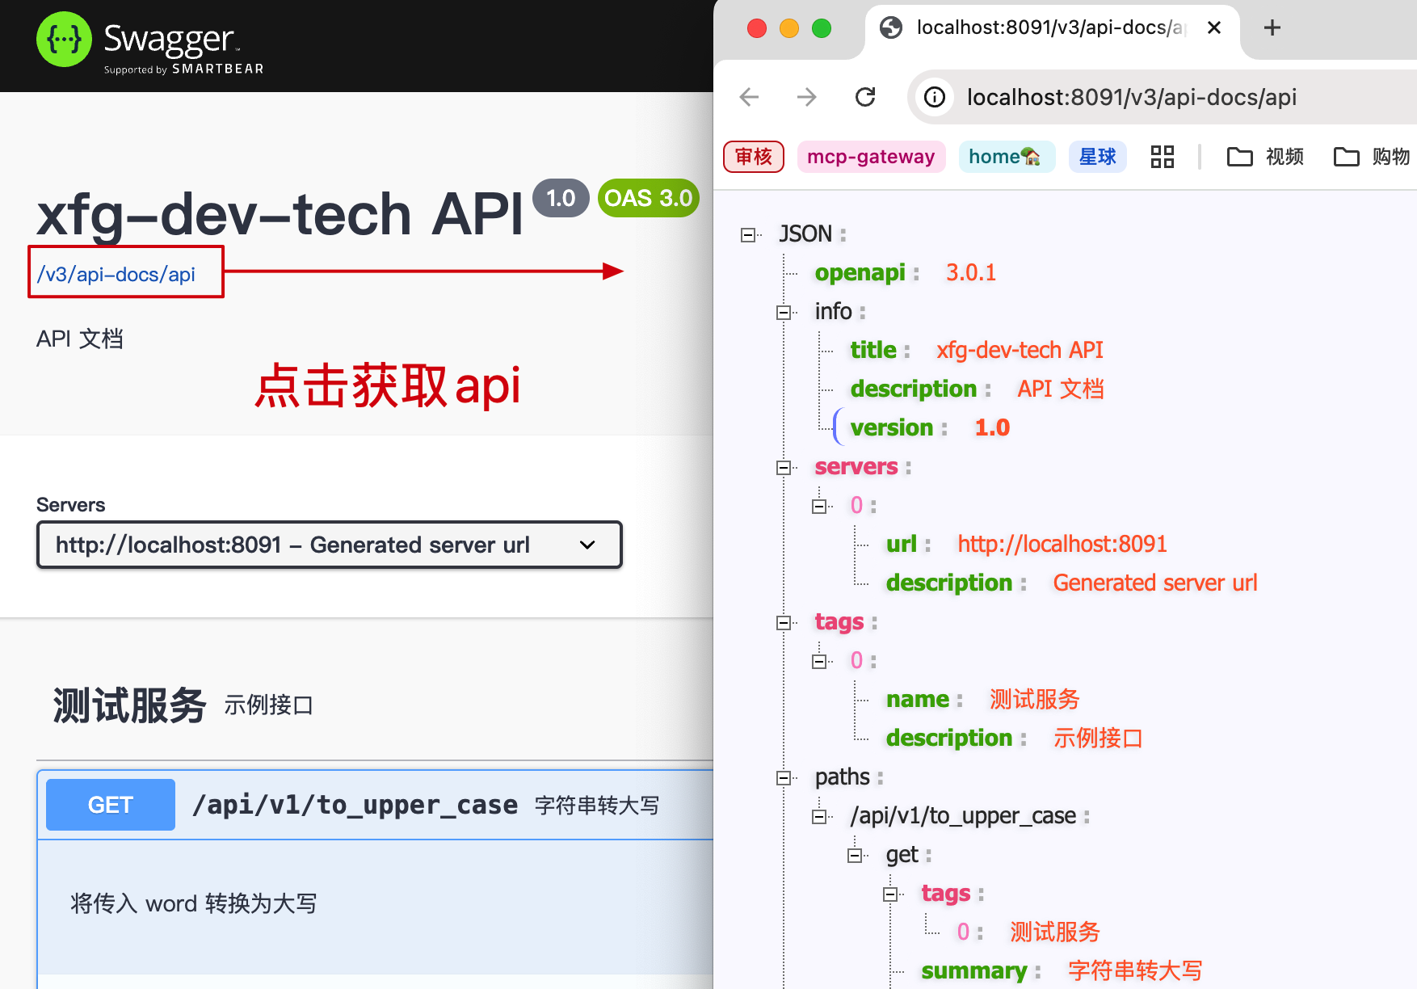
Task: Open the 视频 bookmarks folder
Action: tap(1265, 157)
